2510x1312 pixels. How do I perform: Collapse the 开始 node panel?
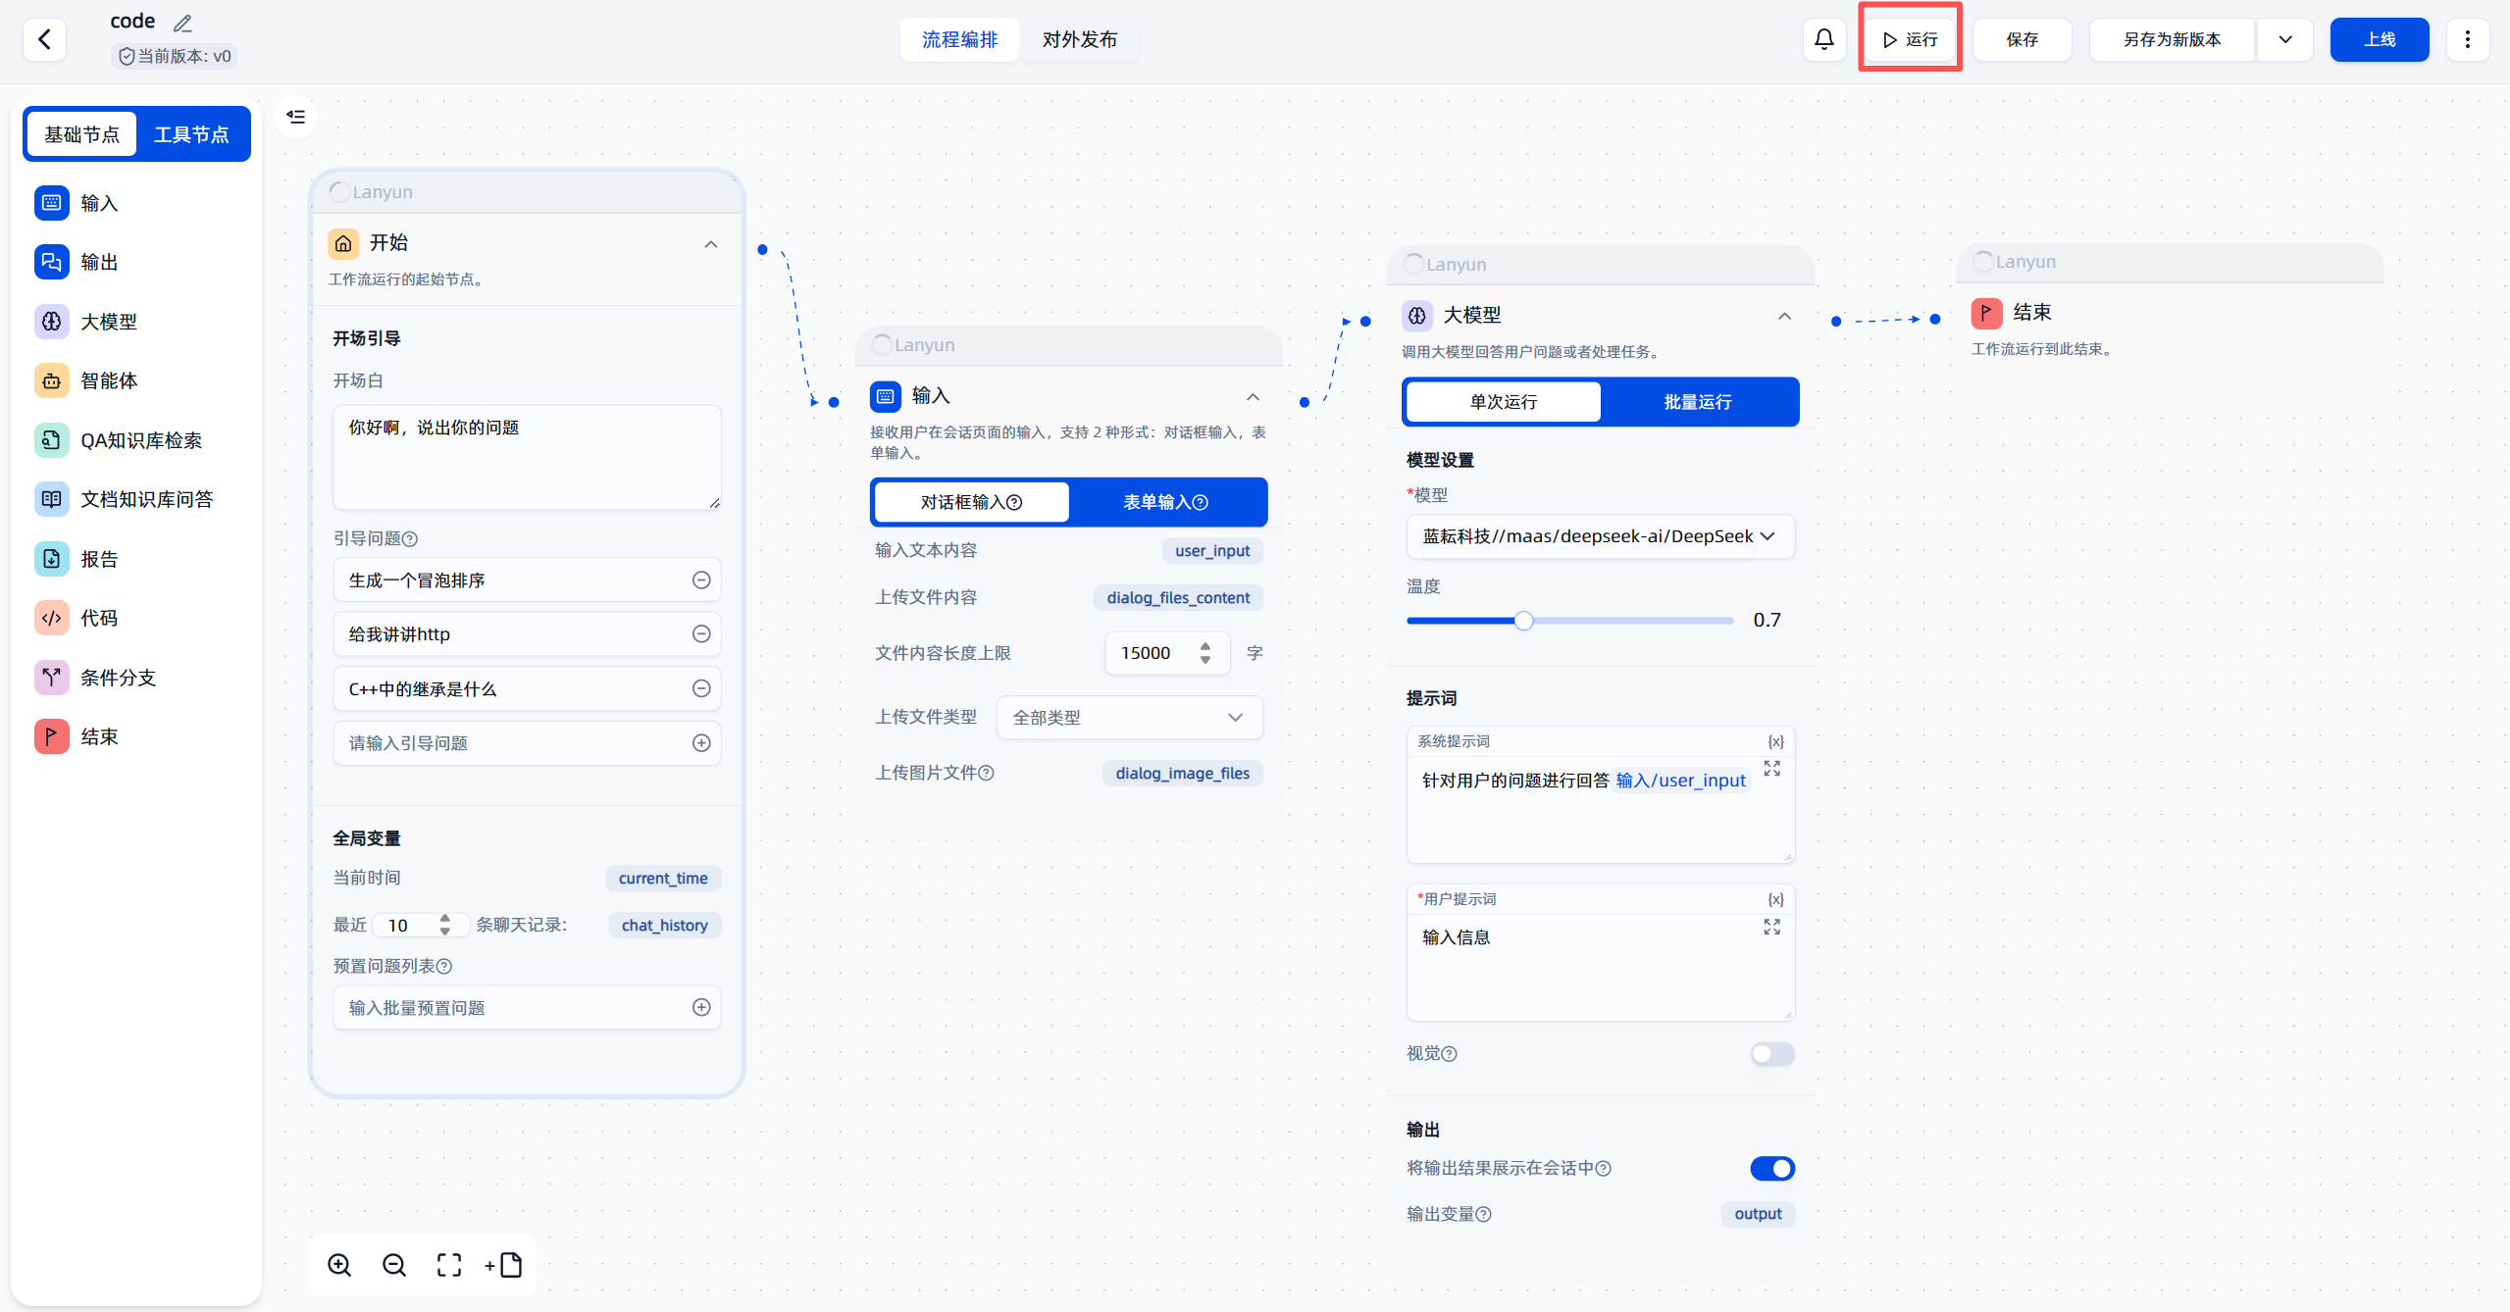tap(711, 244)
